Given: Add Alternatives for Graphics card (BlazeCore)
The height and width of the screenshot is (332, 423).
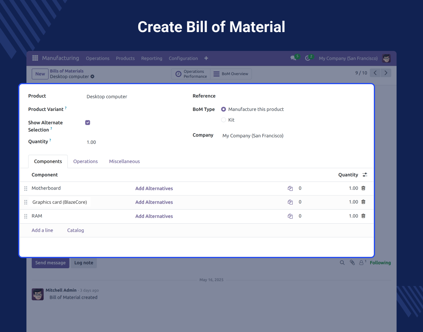Looking at the screenshot, I should pyautogui.click(x=154, y=202).
